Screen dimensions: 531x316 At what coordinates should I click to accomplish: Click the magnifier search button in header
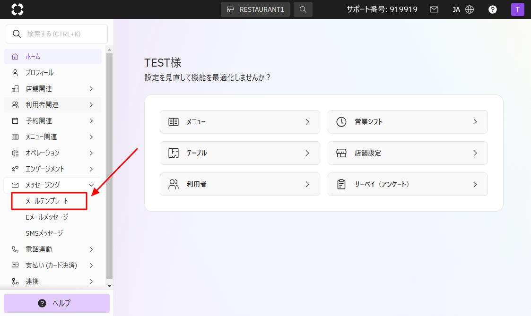(303, 9)
